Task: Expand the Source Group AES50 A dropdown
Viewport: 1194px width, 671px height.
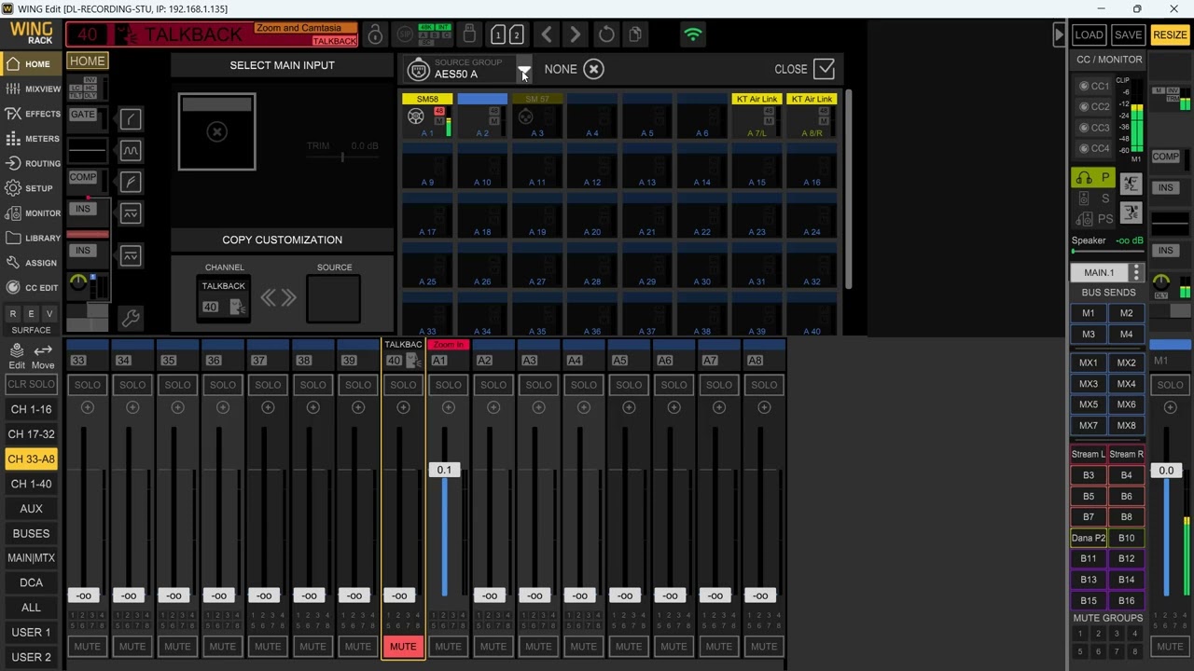Action: coord(524,71)
